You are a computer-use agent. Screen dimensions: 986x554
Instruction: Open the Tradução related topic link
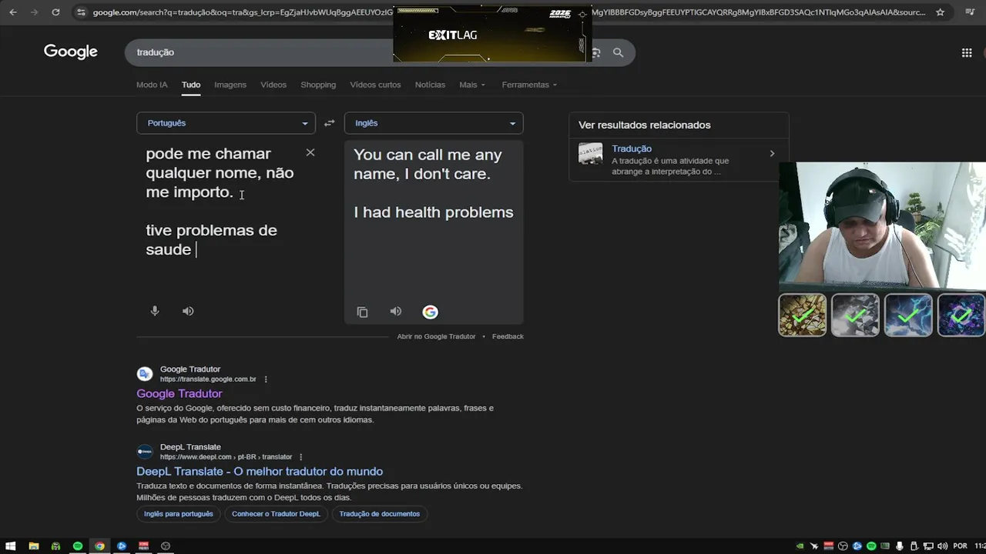pos(632,149)
